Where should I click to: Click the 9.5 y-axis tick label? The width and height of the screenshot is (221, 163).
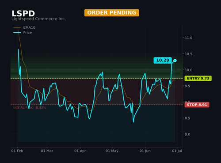187,86
